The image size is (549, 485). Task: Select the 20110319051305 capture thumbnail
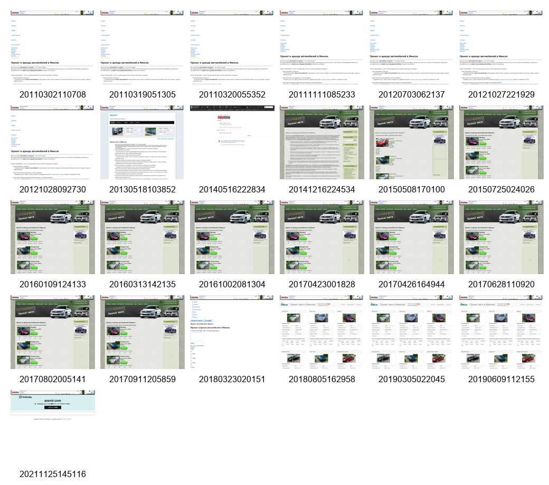pyautogui.click(x=143, y=47)
